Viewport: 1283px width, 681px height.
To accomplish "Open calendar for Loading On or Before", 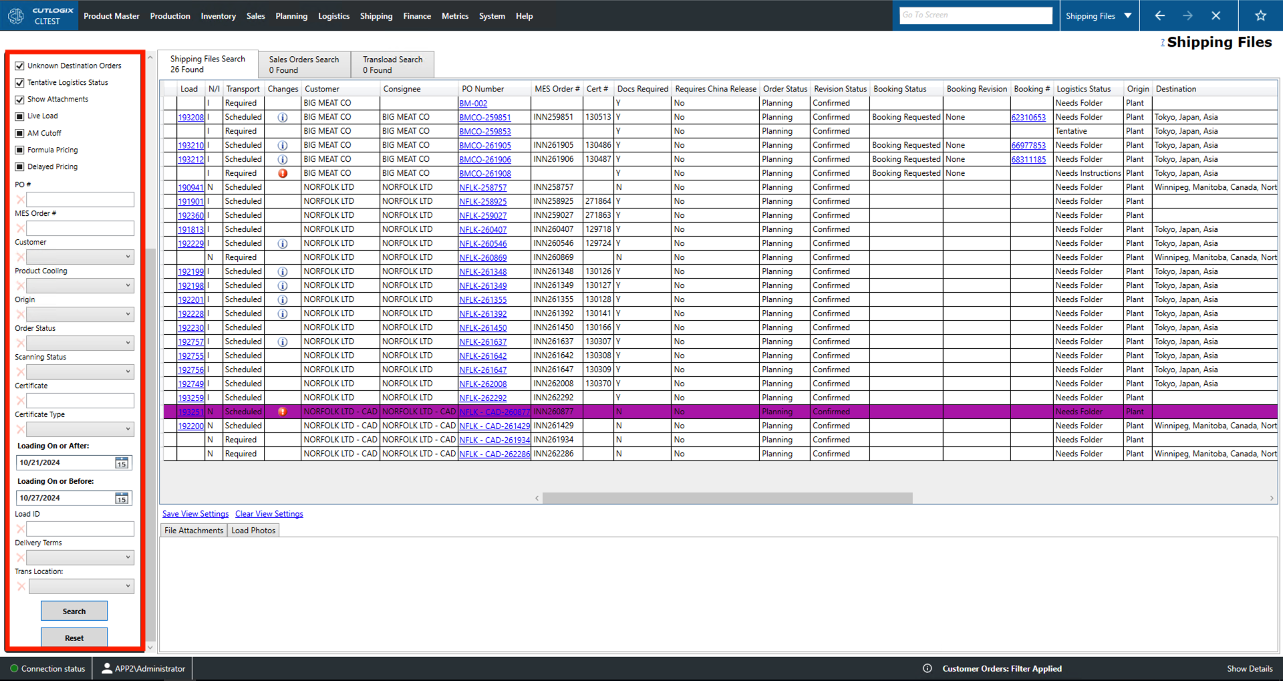I will (x=122, y=499).
